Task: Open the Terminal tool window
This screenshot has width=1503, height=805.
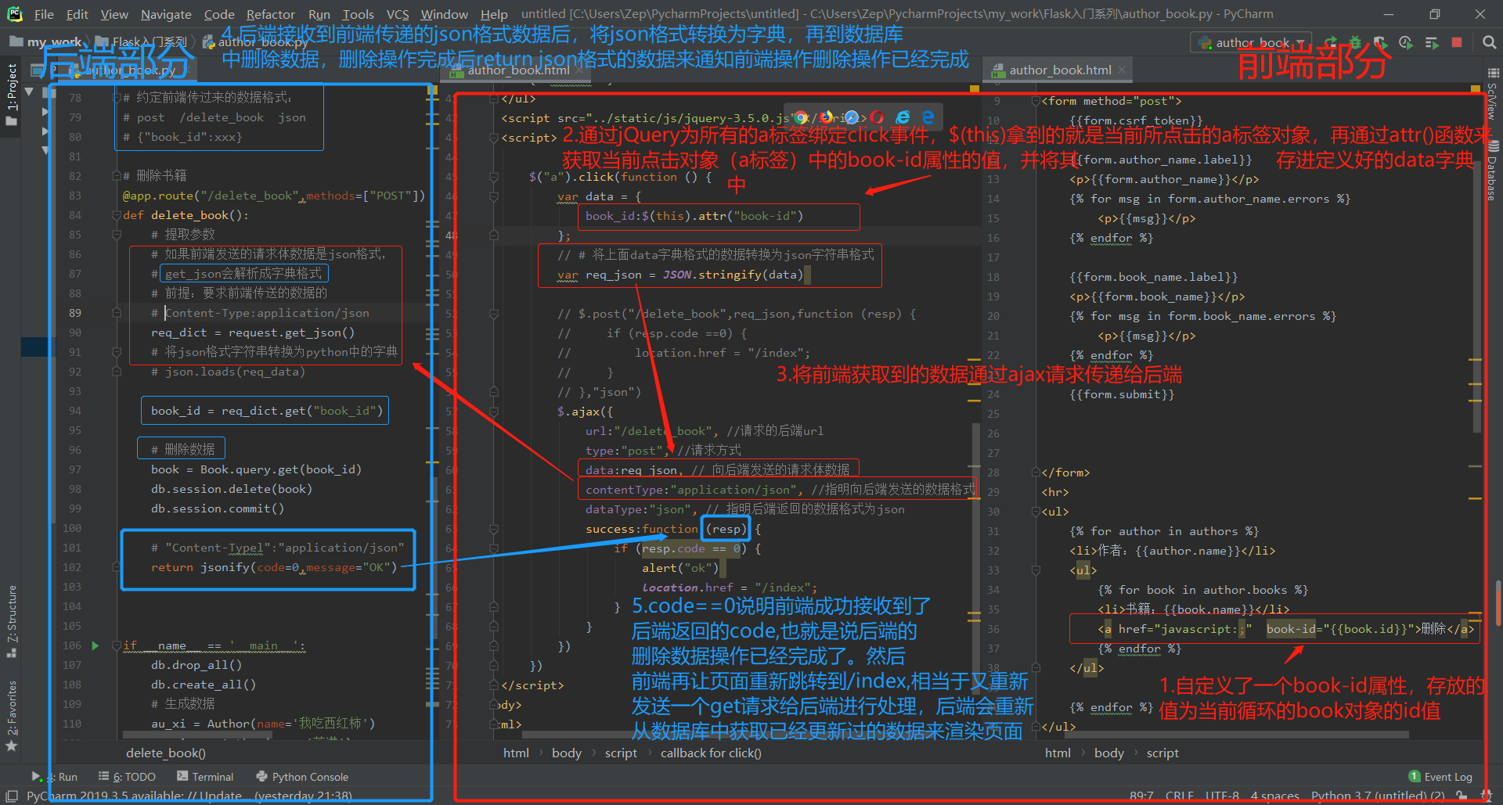Action: pos(205,777)
